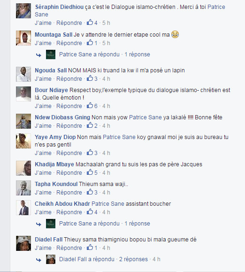Like Ndew Diobass Gning's comment via J'aime
Viewport: 245px width, 272px height.
coord(43,126)
